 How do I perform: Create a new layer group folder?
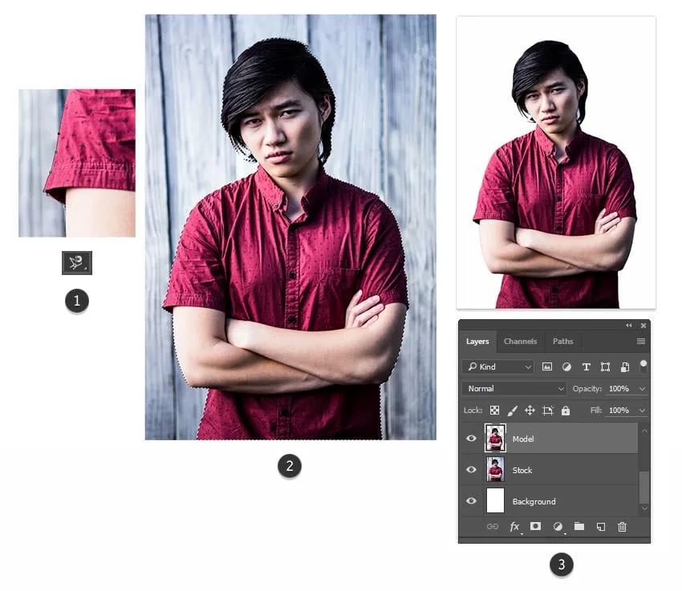579,527
